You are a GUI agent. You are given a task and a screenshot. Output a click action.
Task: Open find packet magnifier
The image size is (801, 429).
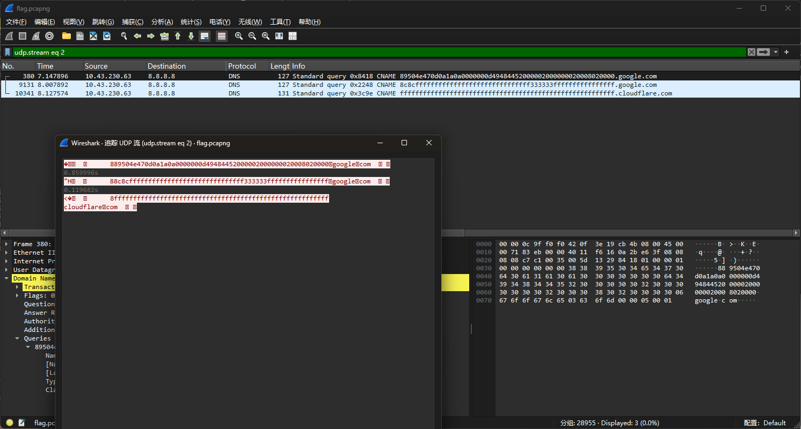pyautogui.click(x=124, y=36)
